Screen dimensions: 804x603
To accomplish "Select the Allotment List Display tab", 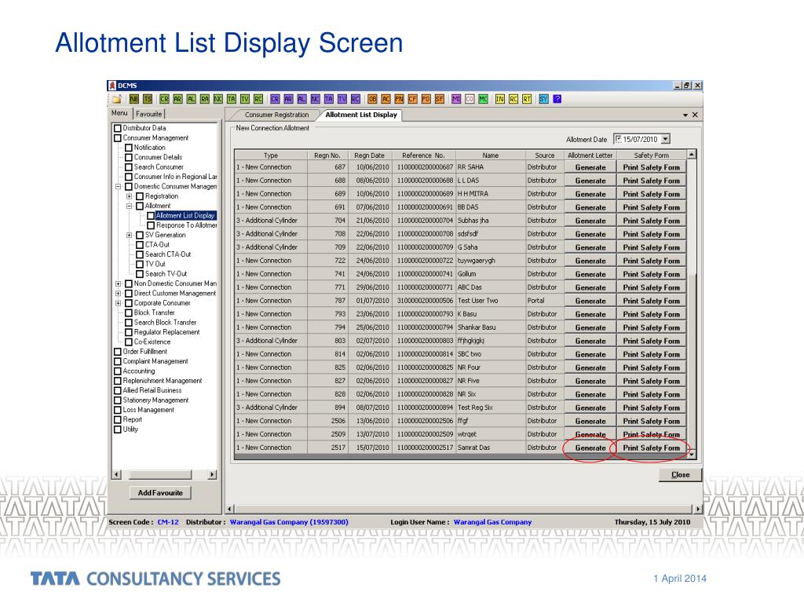I will click(x=361, y=115).
